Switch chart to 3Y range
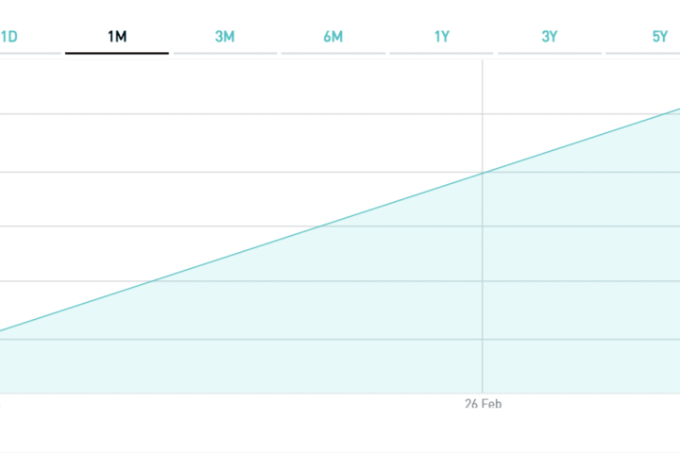 pos(550,37)
